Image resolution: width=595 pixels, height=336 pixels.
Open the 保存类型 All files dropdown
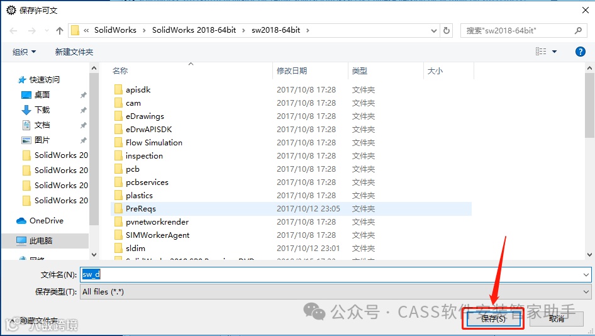point(335,292)
